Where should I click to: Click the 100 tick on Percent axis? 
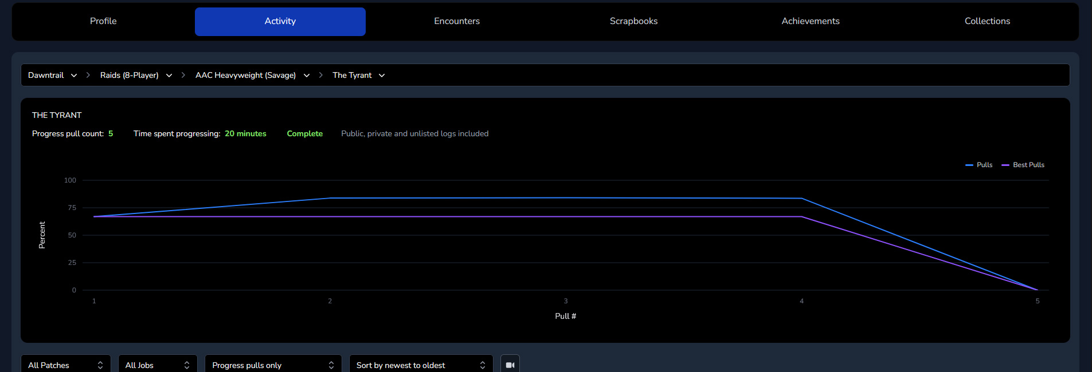(70, 180)
